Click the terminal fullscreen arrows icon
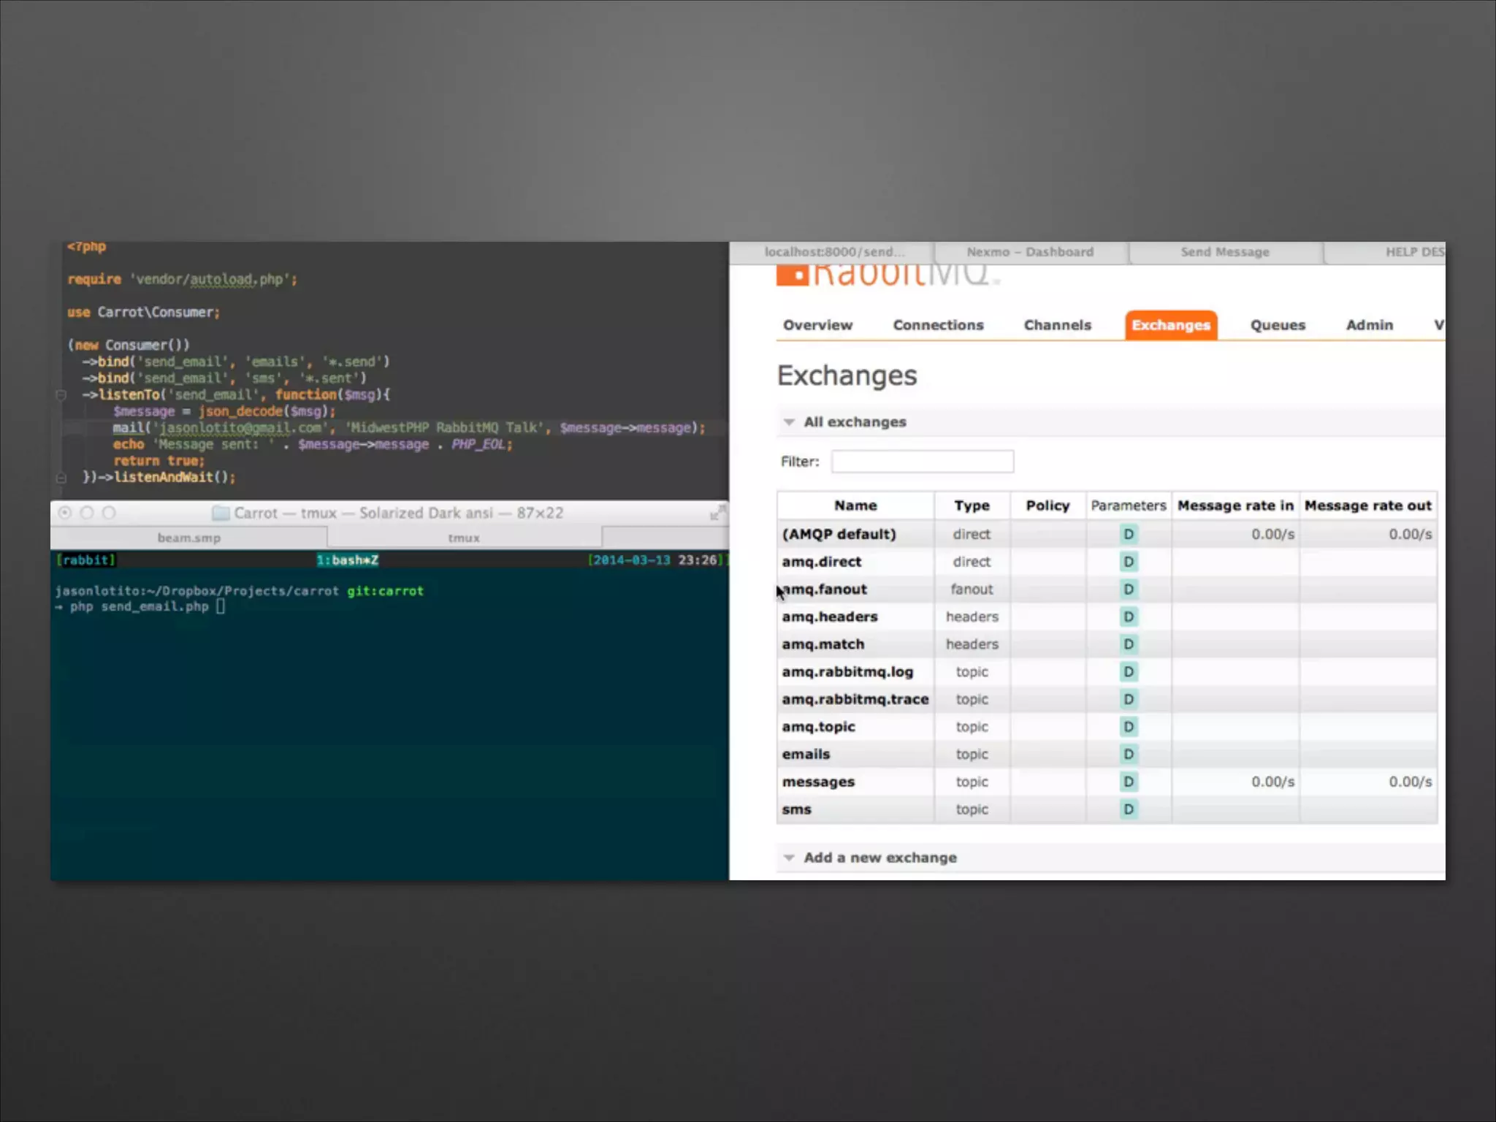The height and width of the screenshot is (1122, 1496). pyautogui.click(x=717, y=513)
